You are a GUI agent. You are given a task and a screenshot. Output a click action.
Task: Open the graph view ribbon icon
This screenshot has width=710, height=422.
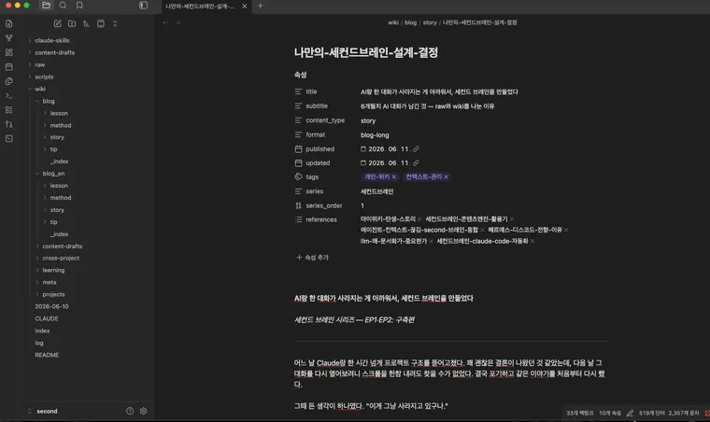tap(9, 38)
